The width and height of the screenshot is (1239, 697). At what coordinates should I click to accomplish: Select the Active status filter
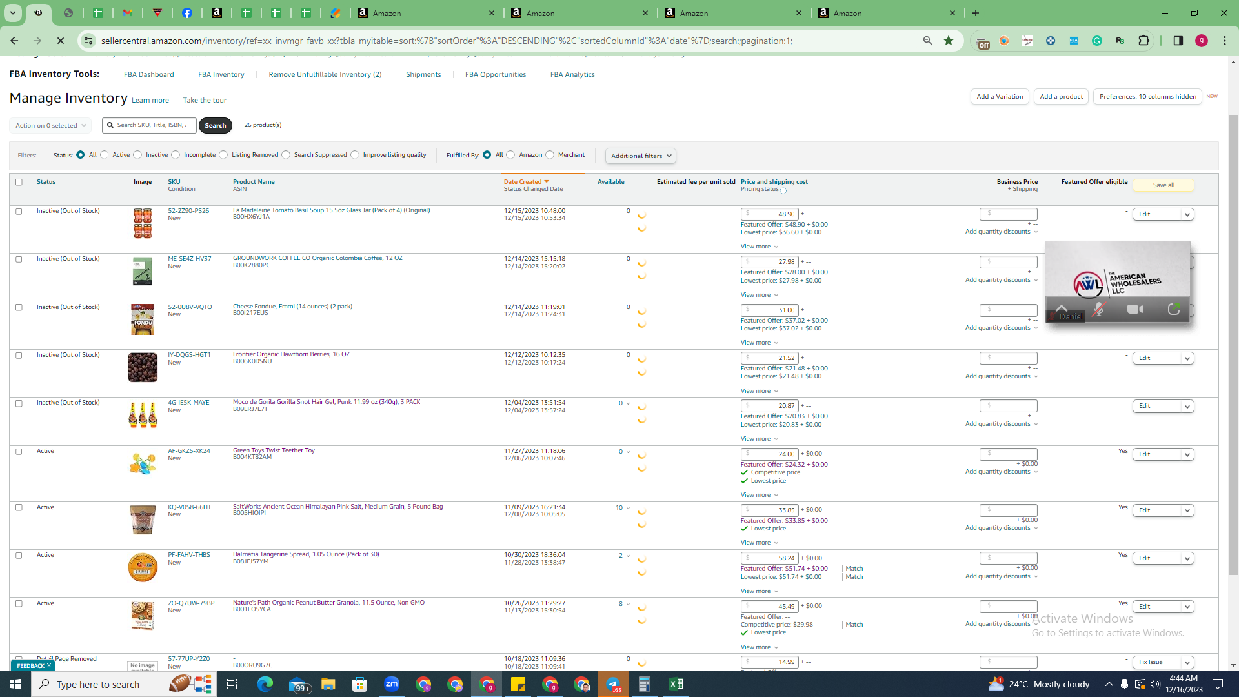pyautogui.click(x=105, y=155)
